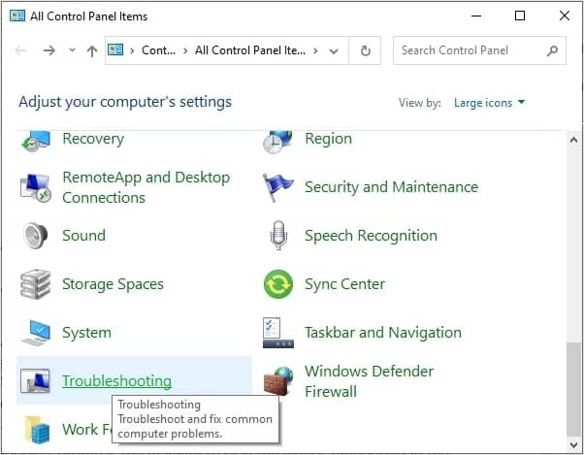The width and height of the screenshot is (584, 455).
Task: Click the Security and Maintenance flag icon
Action: pyautogui.click(x=277, y=187)
